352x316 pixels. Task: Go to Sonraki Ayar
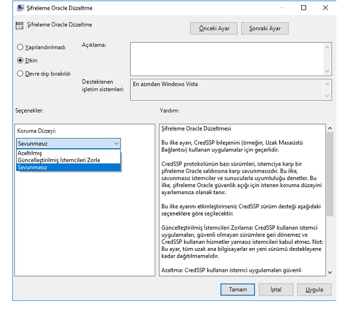click(x=265, y=29)
